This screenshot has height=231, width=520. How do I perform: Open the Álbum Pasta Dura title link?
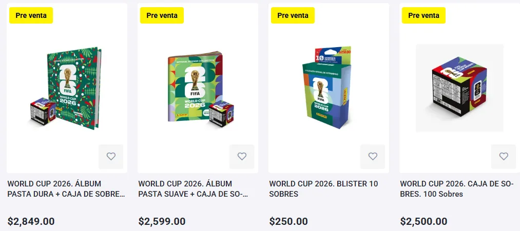pos(66,189)
